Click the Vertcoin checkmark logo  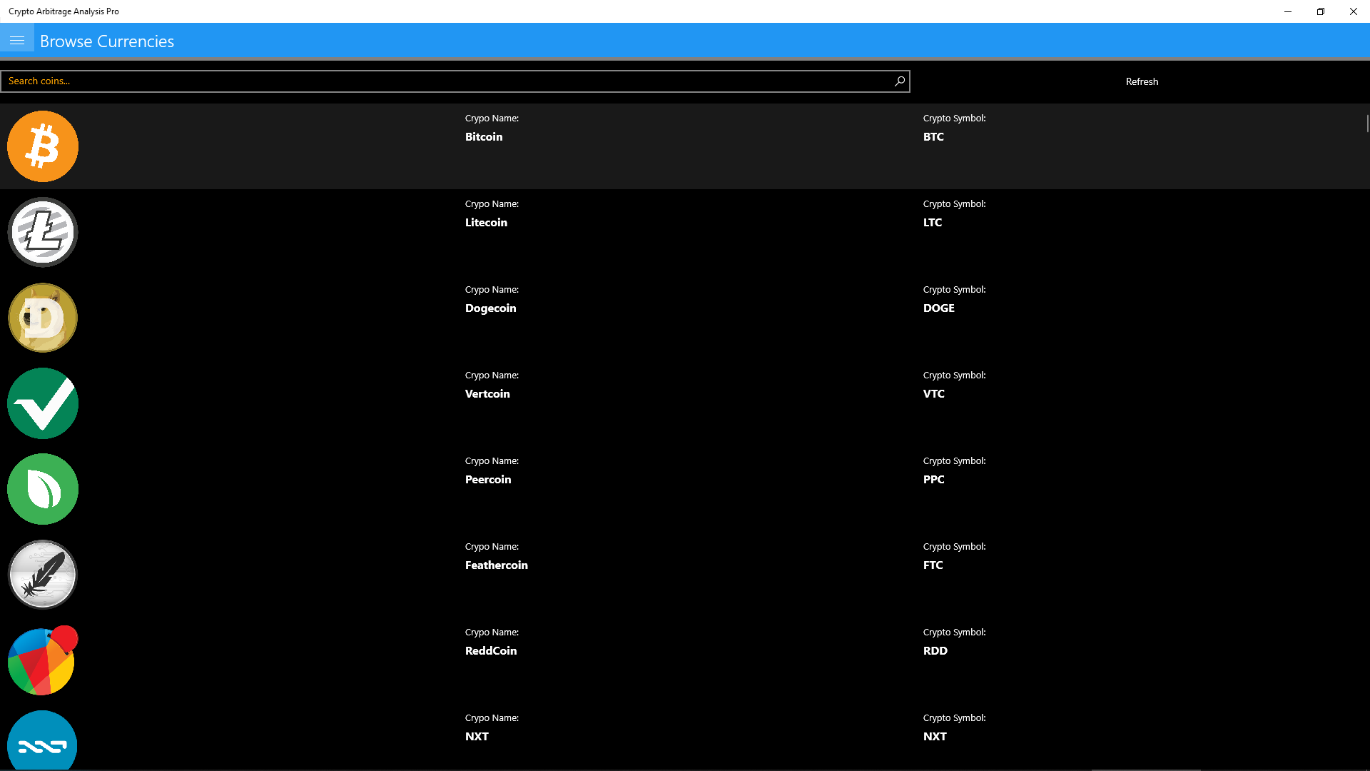click(43, 403)
